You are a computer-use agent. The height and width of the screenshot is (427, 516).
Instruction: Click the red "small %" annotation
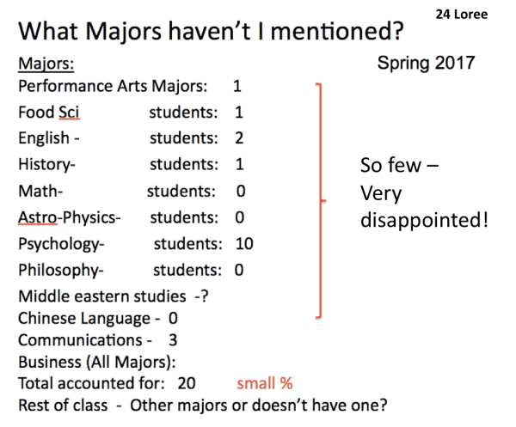point(265,383)
